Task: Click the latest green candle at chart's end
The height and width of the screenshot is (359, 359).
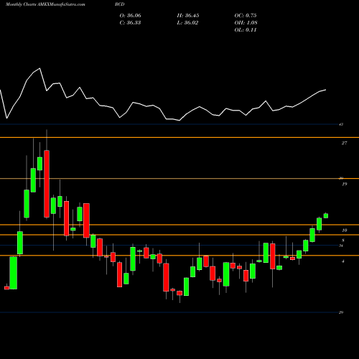Action: pyautogui.click(x=326, y=215)
